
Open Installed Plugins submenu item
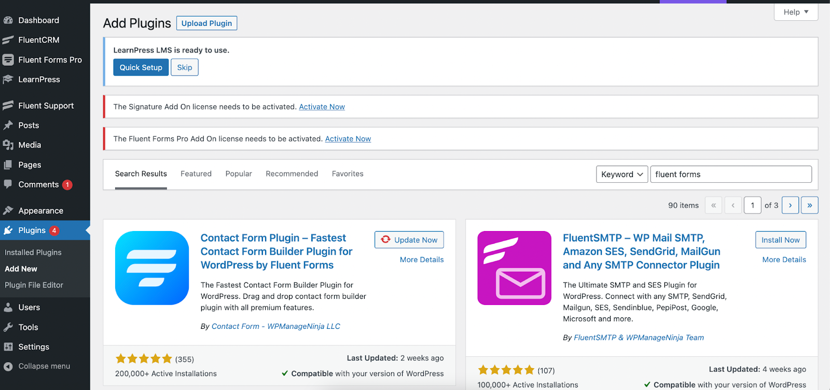(33, 252)
